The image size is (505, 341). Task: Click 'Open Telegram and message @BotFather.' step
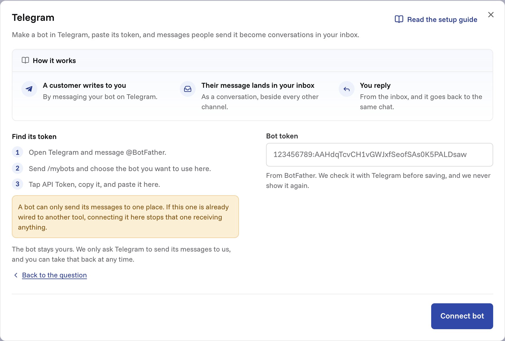pos(98,152)
